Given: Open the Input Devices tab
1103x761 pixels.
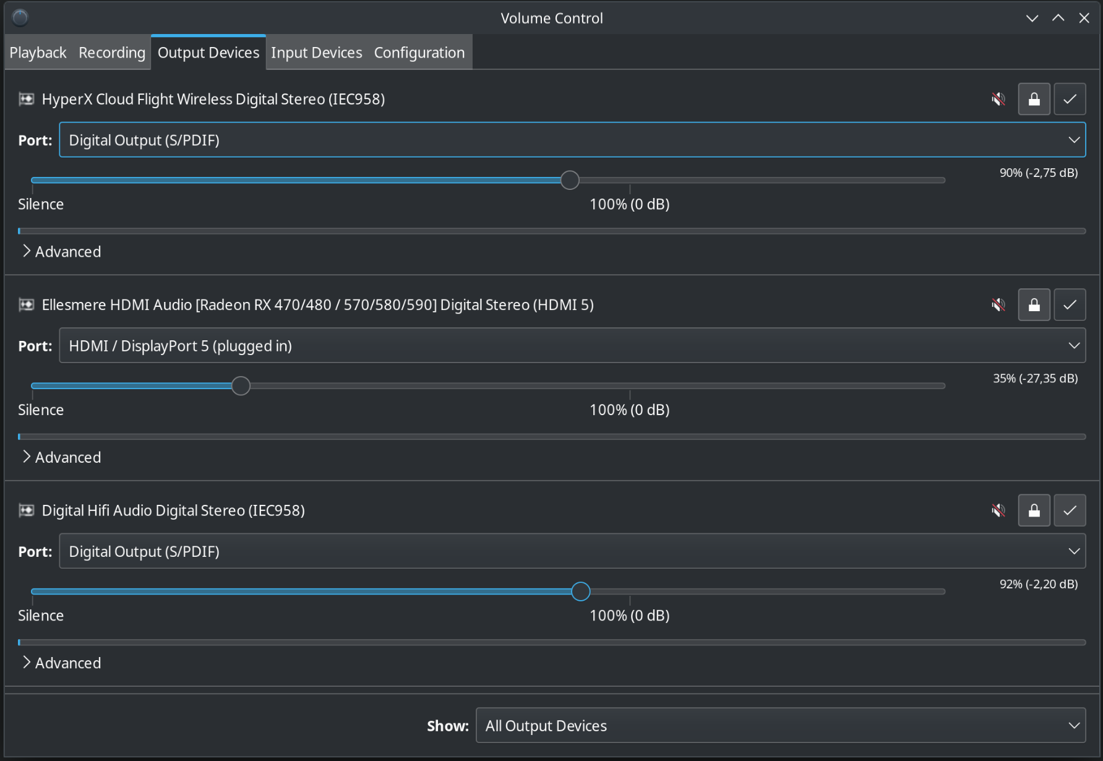Looking at the screenshot, I should tap(317, 53).
